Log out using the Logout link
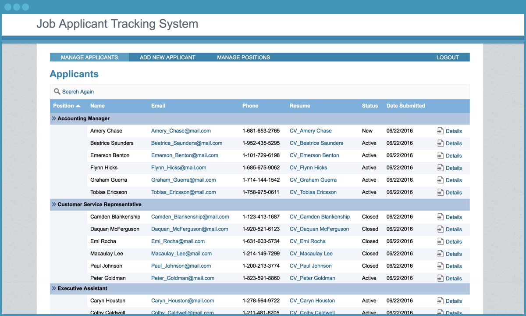 coord(447,57)
